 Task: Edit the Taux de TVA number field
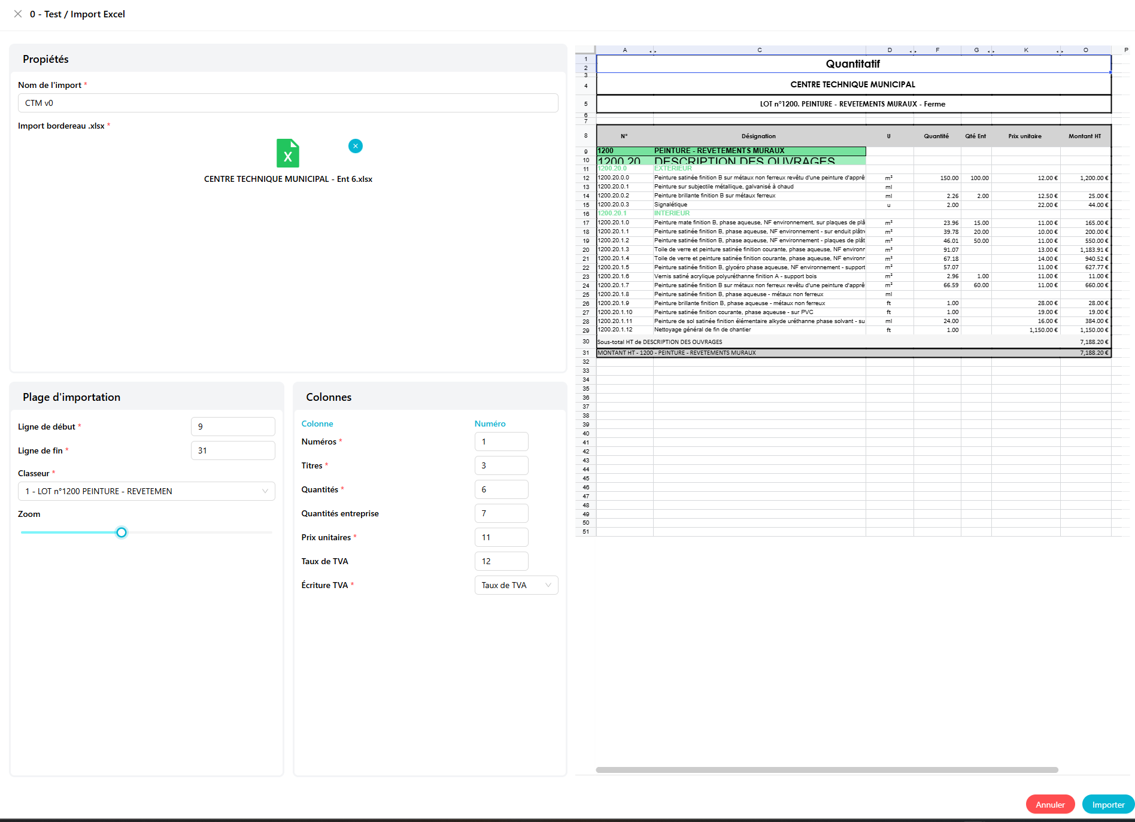pos(502,561)
